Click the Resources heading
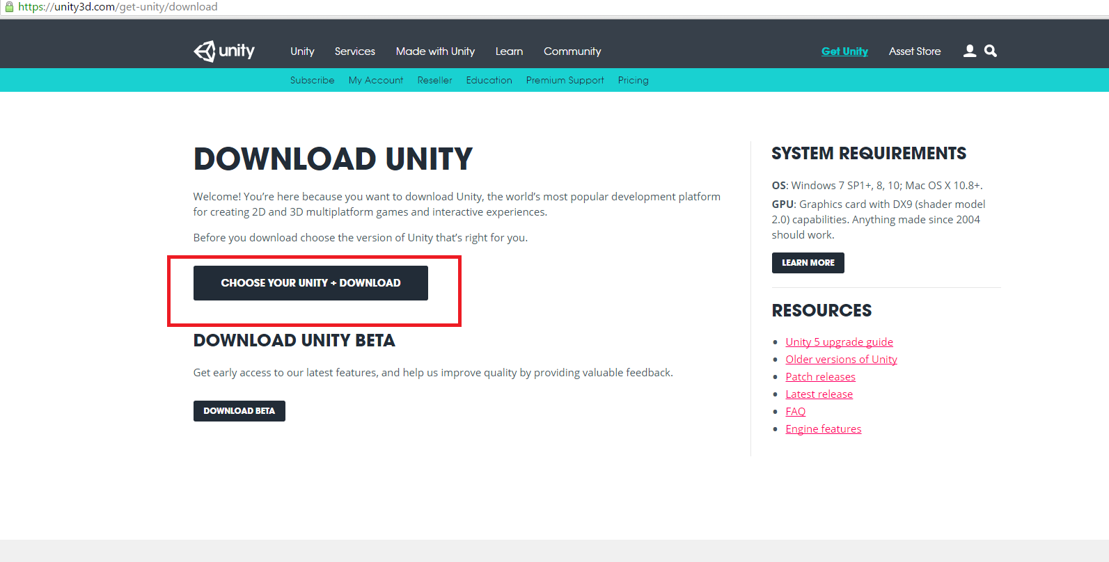The image size is (1109, 562). 821,311
